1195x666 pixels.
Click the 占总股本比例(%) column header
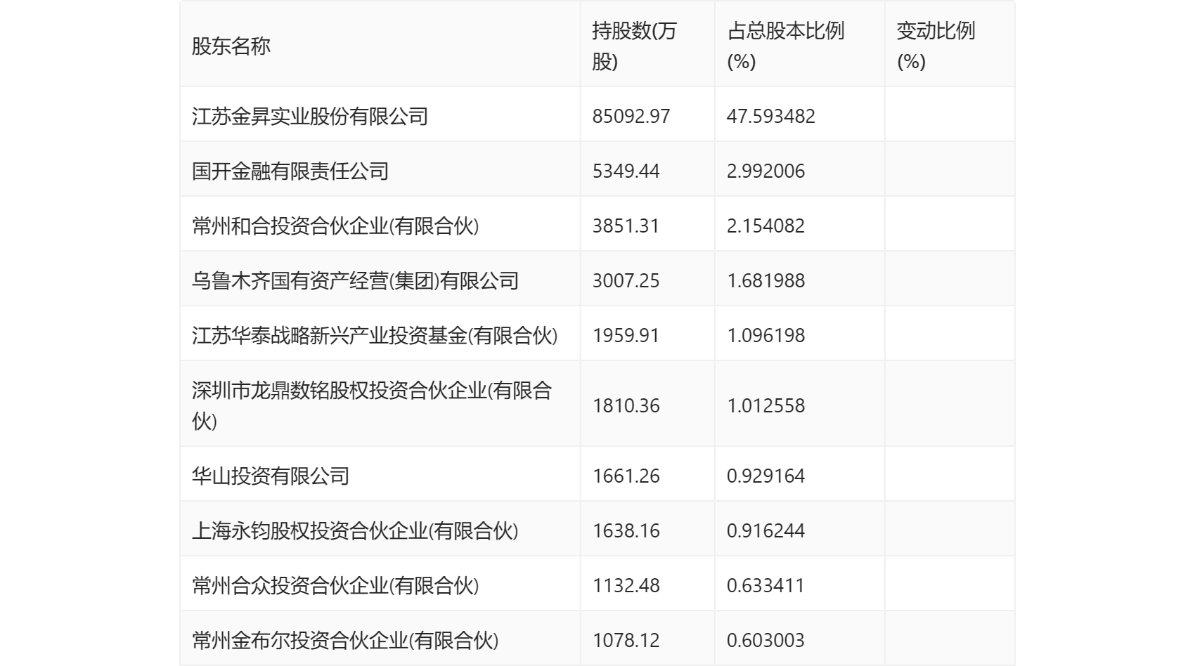785,46
